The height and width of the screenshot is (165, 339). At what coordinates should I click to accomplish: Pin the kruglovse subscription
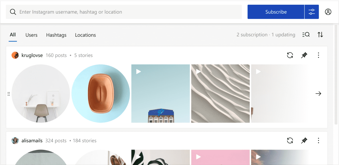304,55
